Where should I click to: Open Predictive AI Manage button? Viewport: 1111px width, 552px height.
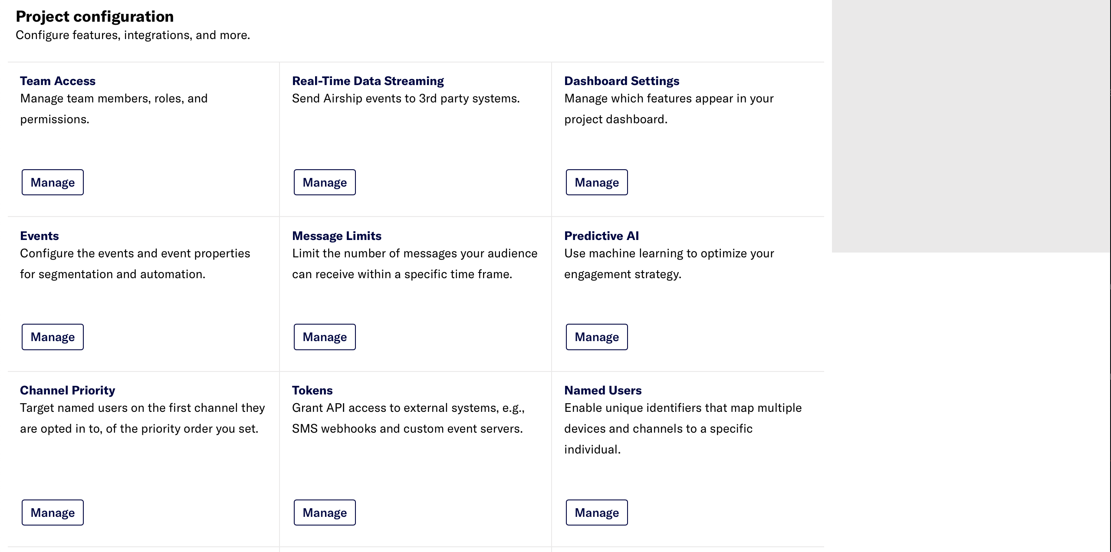(x=597, y=337)
